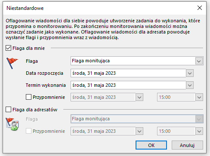Check the Flaga dla adresatów checkbox
This screenshot has width=210, height=156.
[x=8, y=110]
